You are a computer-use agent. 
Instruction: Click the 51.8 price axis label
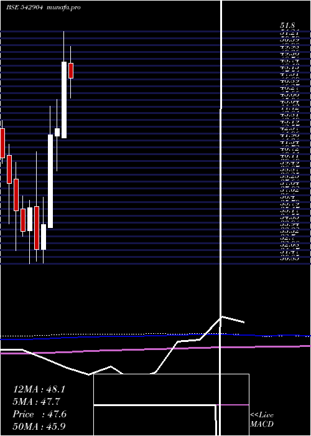pyautogui.click(x=287, y=26)
